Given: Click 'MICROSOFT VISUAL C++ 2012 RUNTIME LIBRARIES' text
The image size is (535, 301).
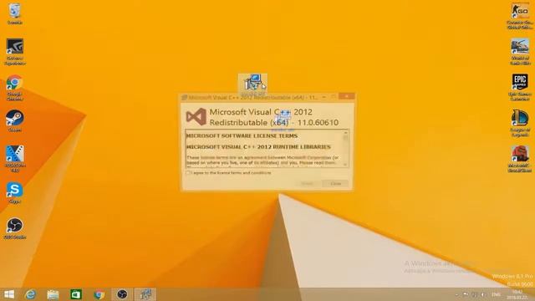Looking at the screenshot, I should coord(258,147).
